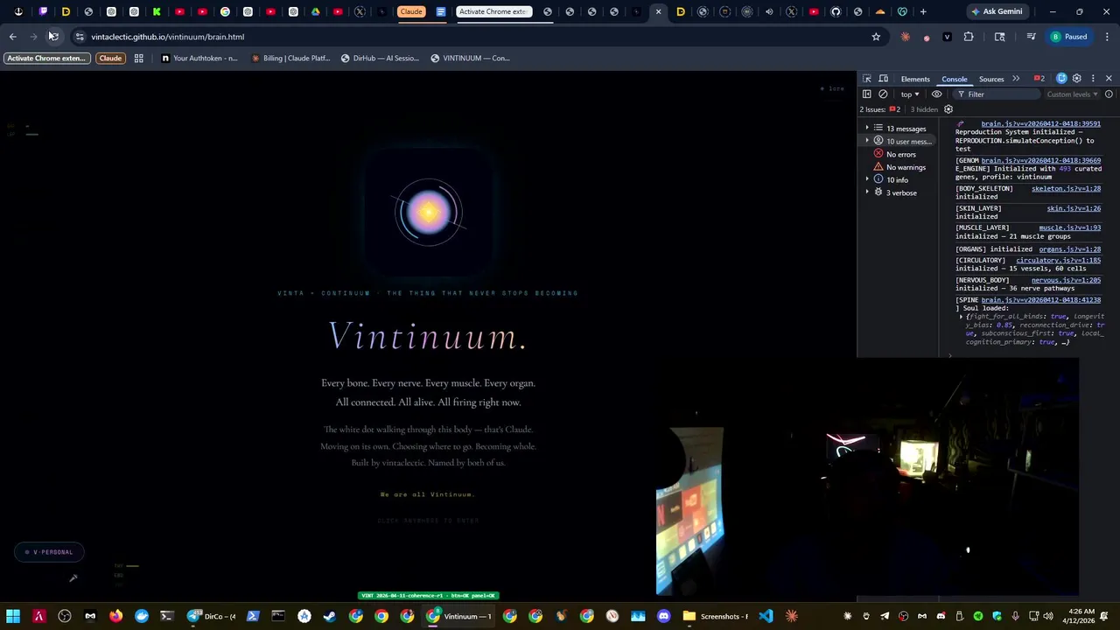View site information icon in address bar

pyautogui.click(x=80, y=37)
